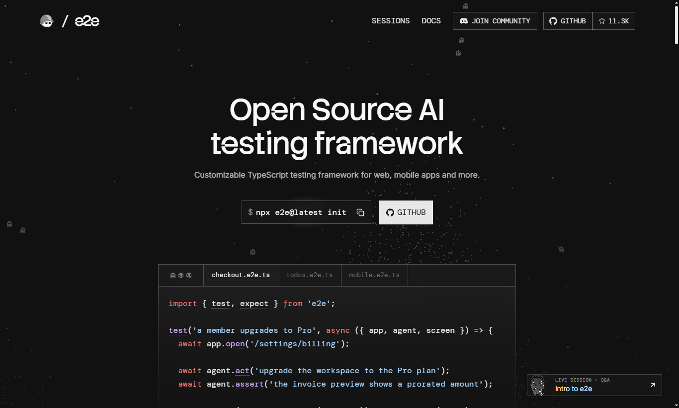Click the npx e2e@latest init command text
The image size is (679, 408).
tap(301, 212)
